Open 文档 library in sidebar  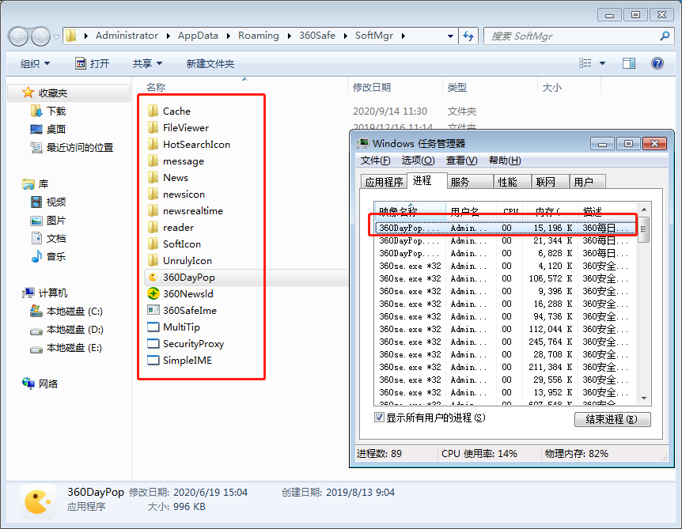56,239
